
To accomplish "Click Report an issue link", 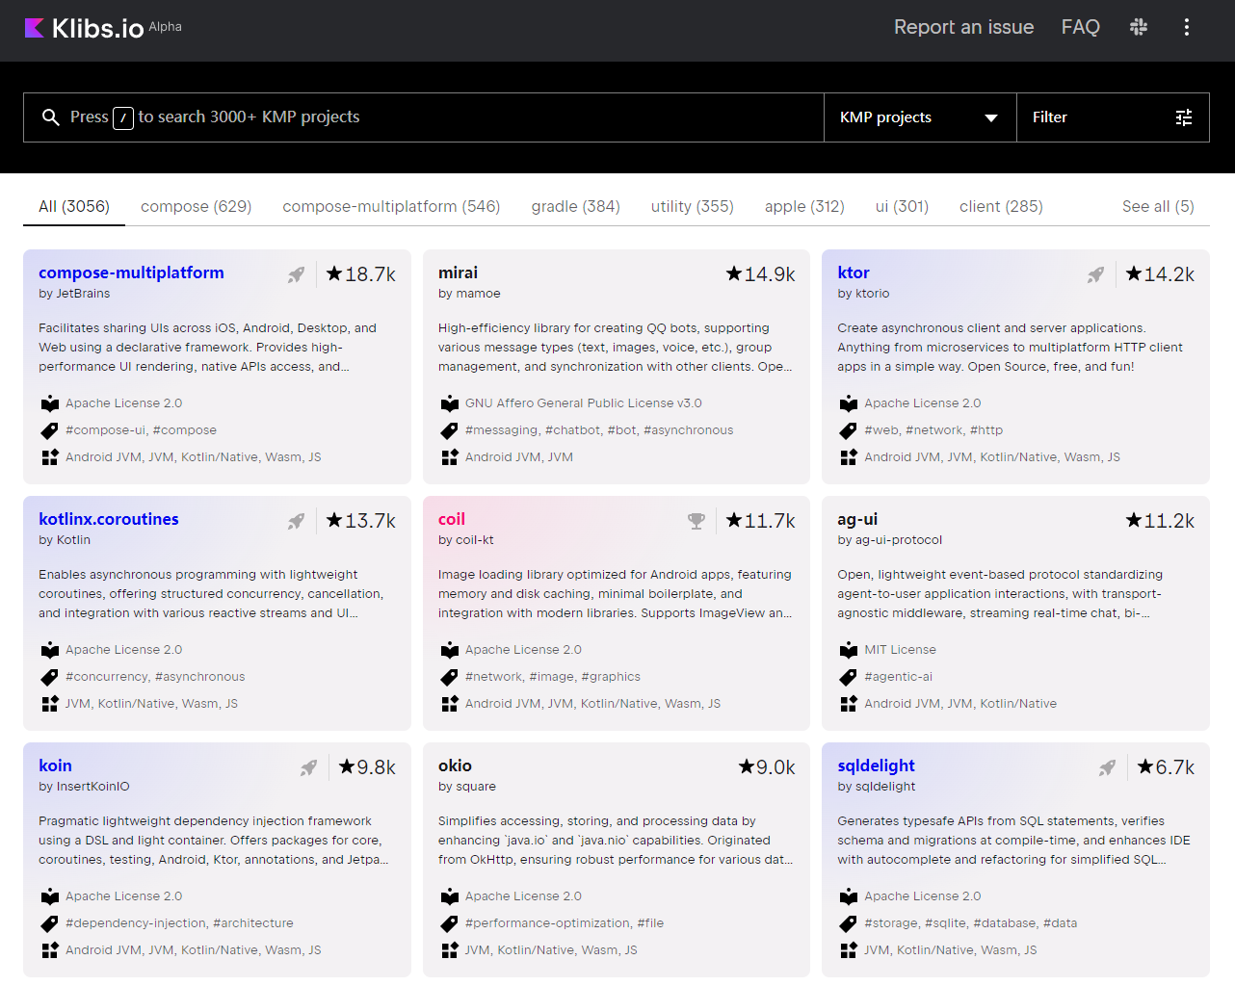I will 963,27.
